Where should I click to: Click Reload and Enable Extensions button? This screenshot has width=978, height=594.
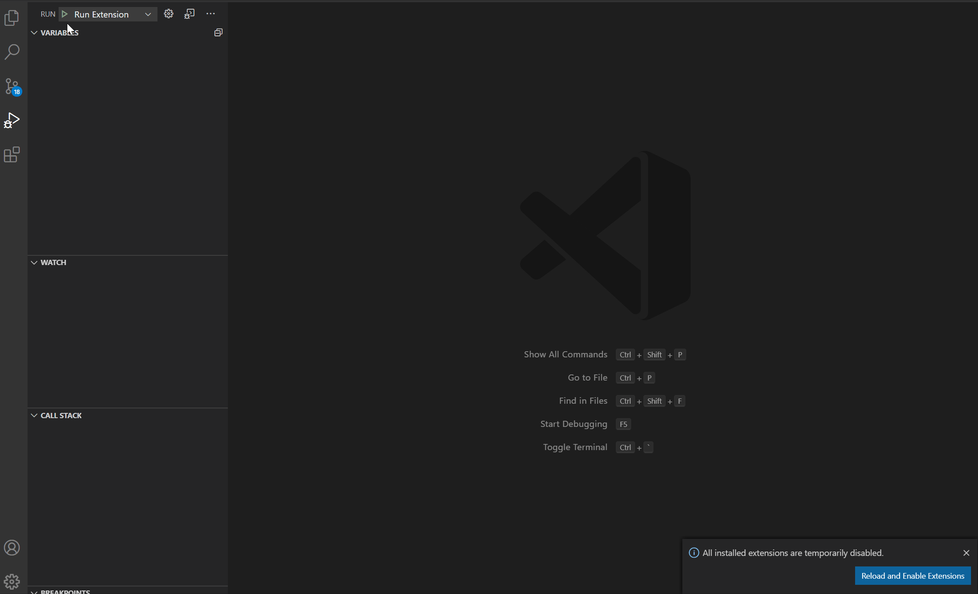tap(912, 576)
